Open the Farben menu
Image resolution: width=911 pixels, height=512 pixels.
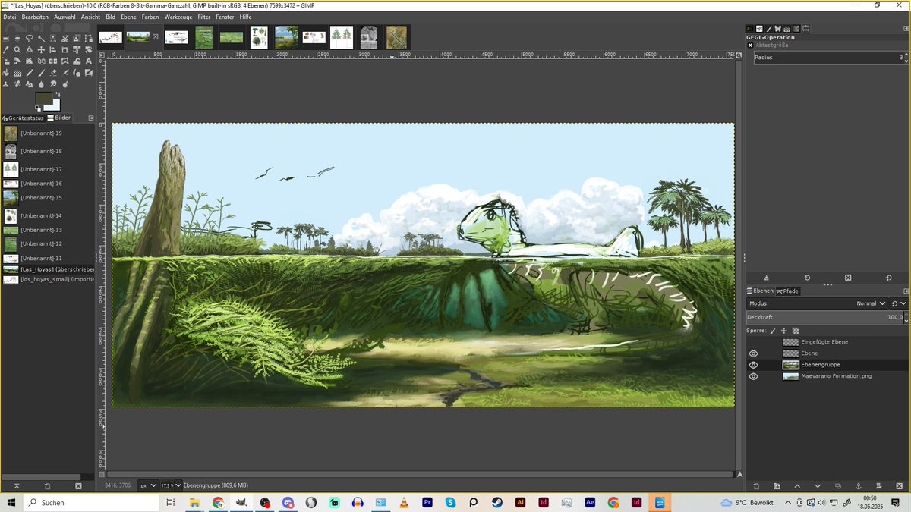click(x=150, y=17)
